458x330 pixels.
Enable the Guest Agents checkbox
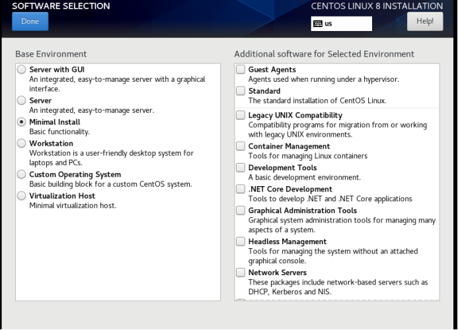point(241,69)
